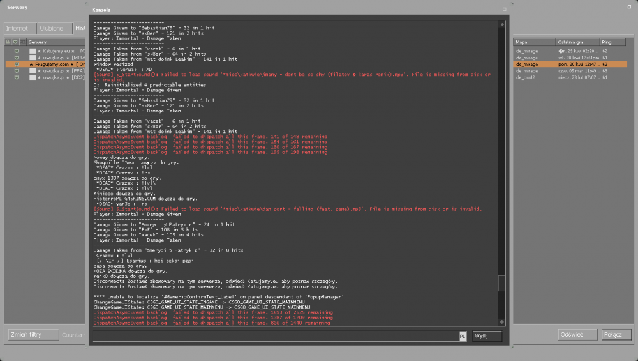Click the white square icon beside uwujka.pl [FFA]

coord(33,71)
